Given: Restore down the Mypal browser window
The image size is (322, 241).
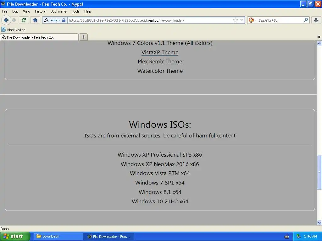Looking at the screenshot, I should tap(310, 4).
